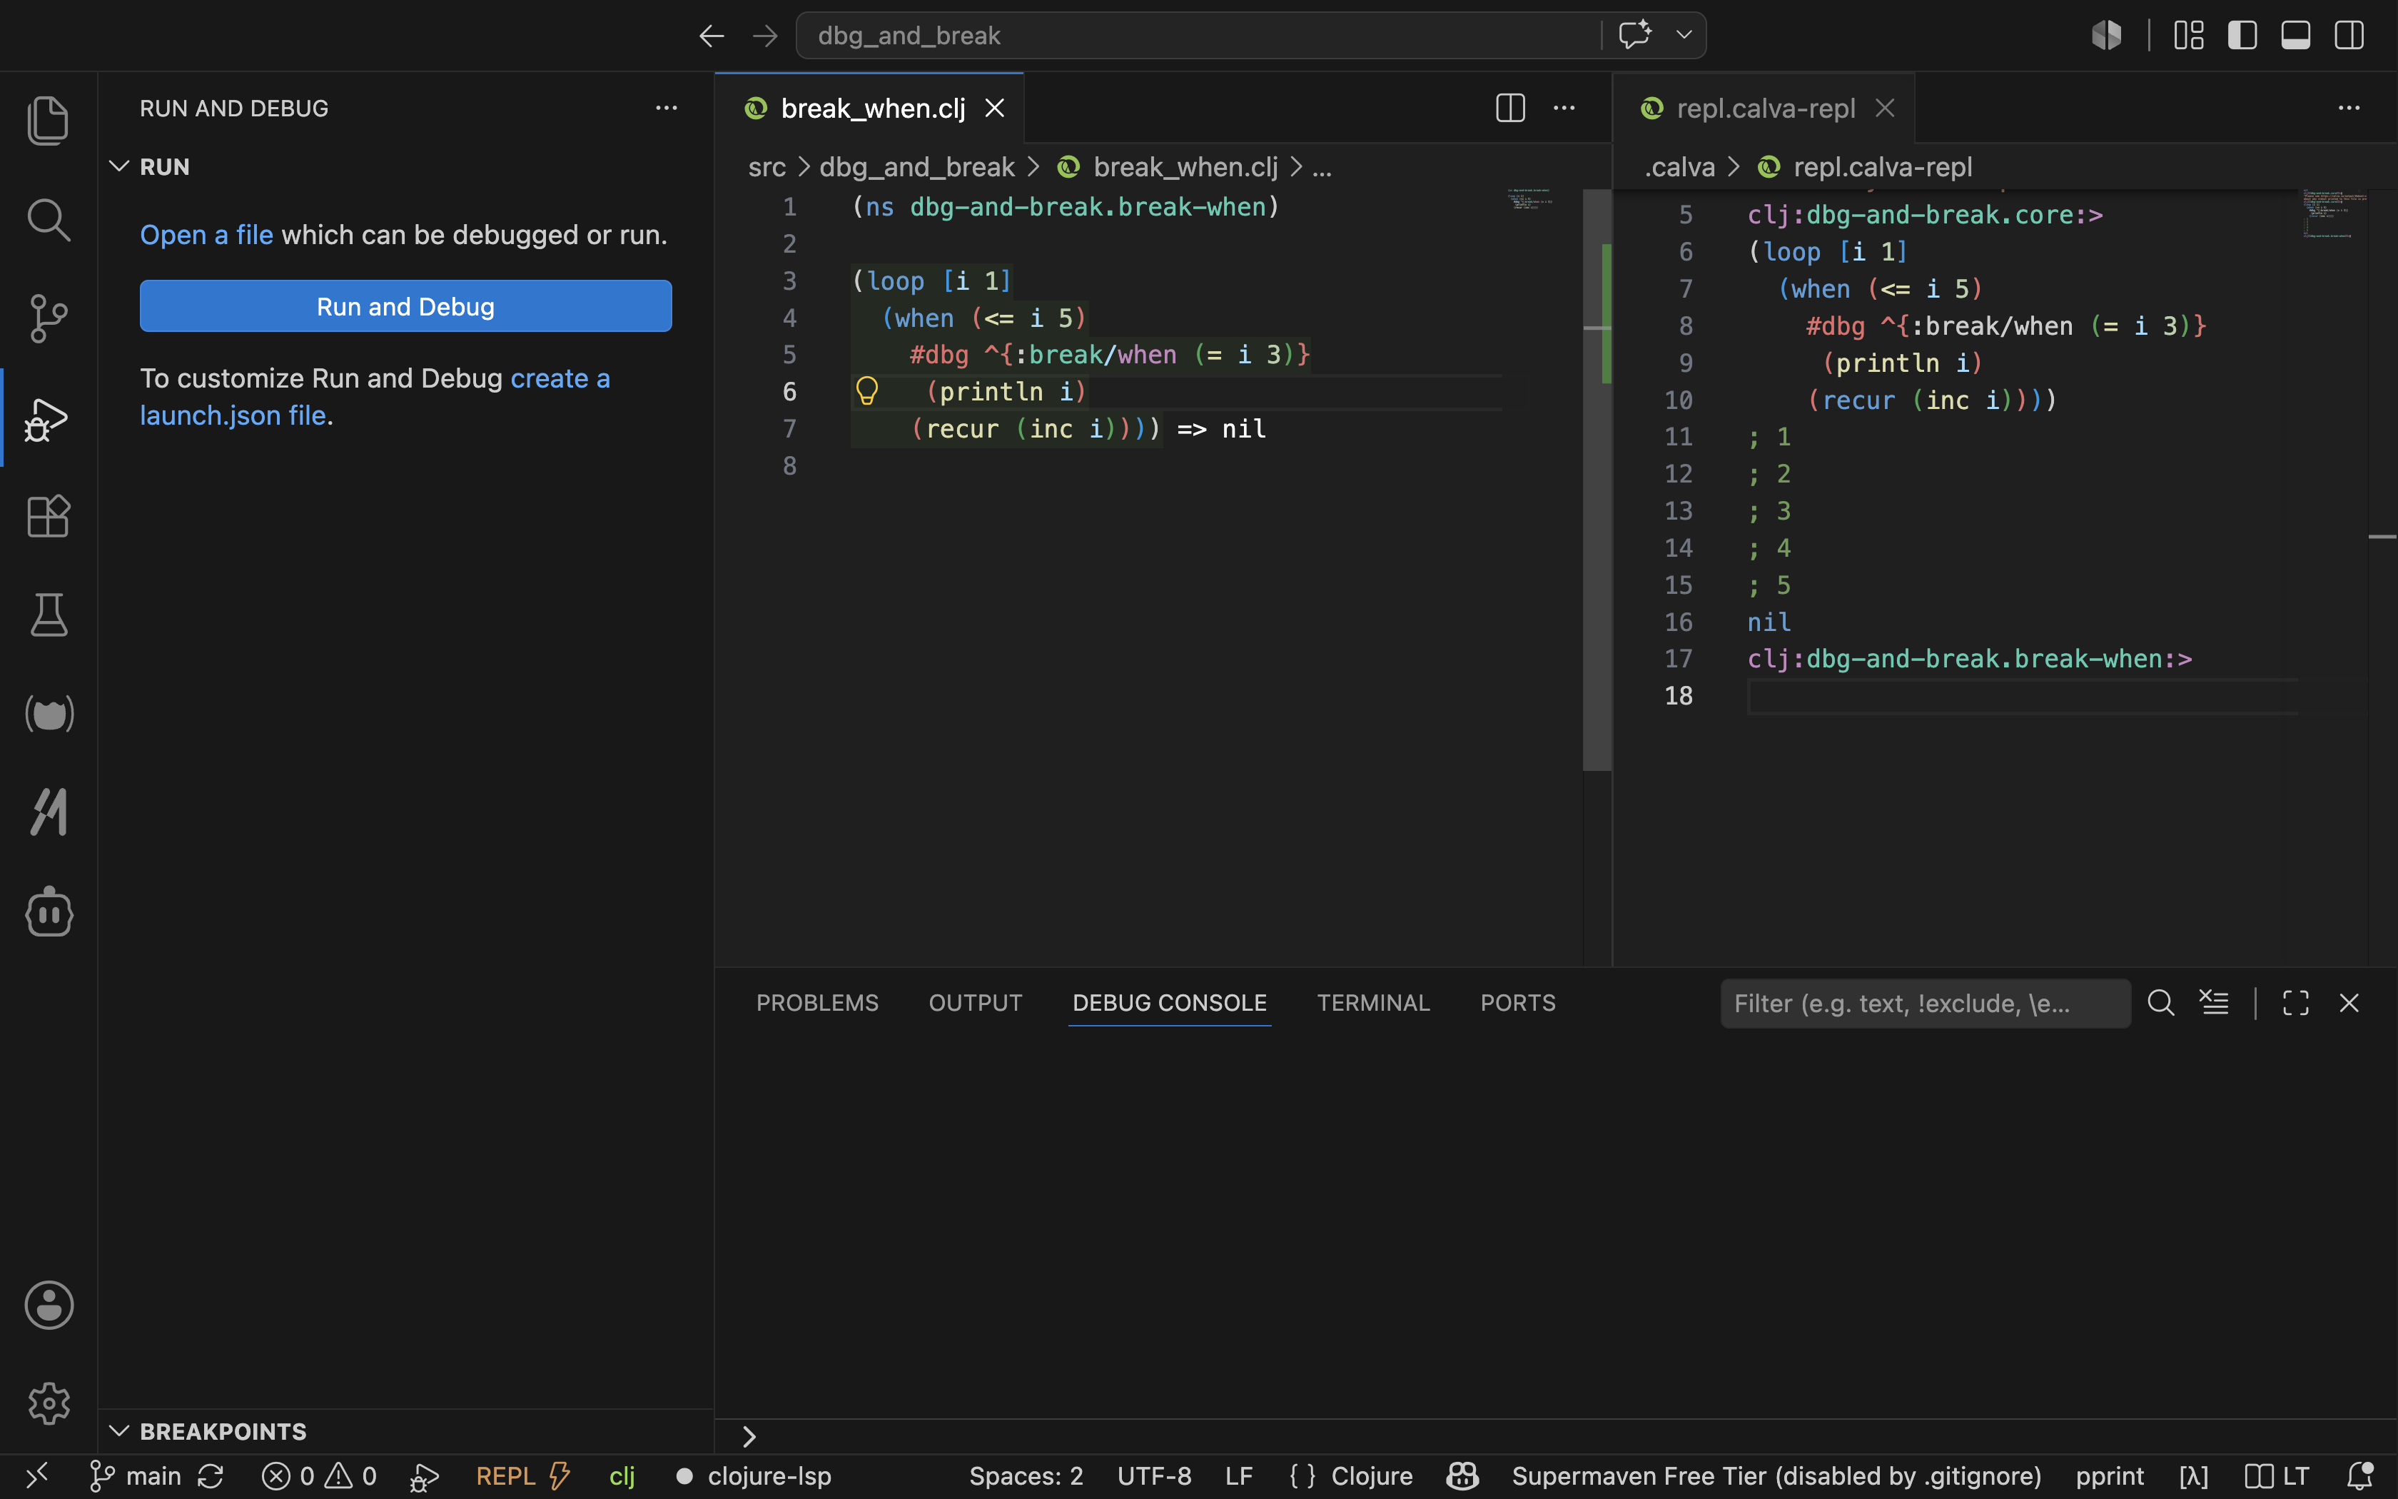Screen dimensions: 2398x1499
Task: Toggle the bottom panel visibility
Action: [2296, 36]
